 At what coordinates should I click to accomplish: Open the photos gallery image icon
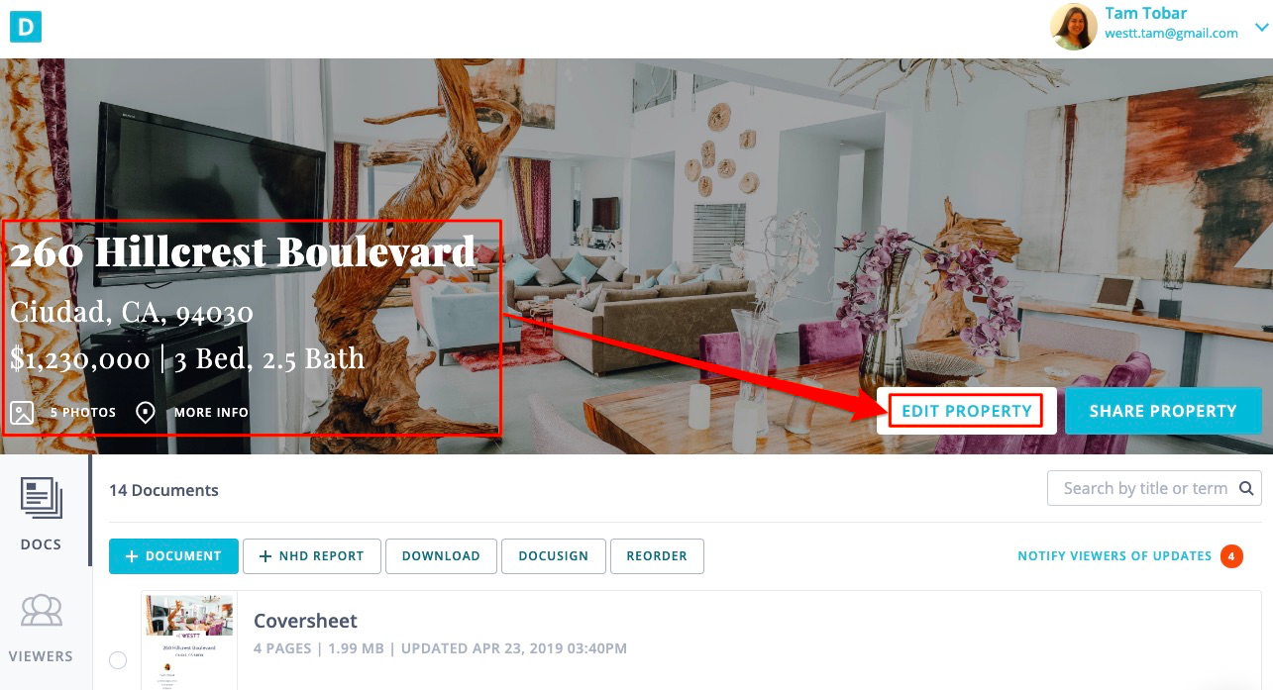pyautogui.click(x=22, y=412)
